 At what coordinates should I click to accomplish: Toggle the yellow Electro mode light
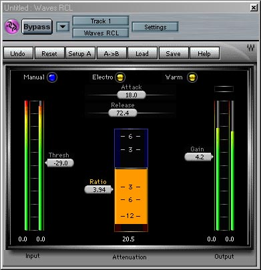121,77
